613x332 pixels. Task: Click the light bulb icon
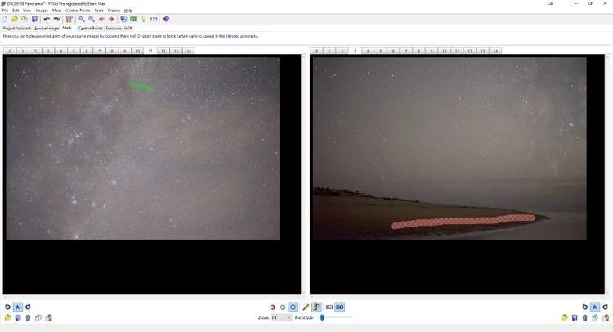point(144,19)
